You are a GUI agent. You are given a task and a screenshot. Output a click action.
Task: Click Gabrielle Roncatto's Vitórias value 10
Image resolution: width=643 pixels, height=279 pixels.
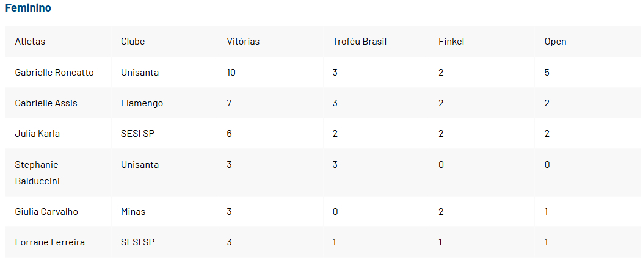[231, 73]
